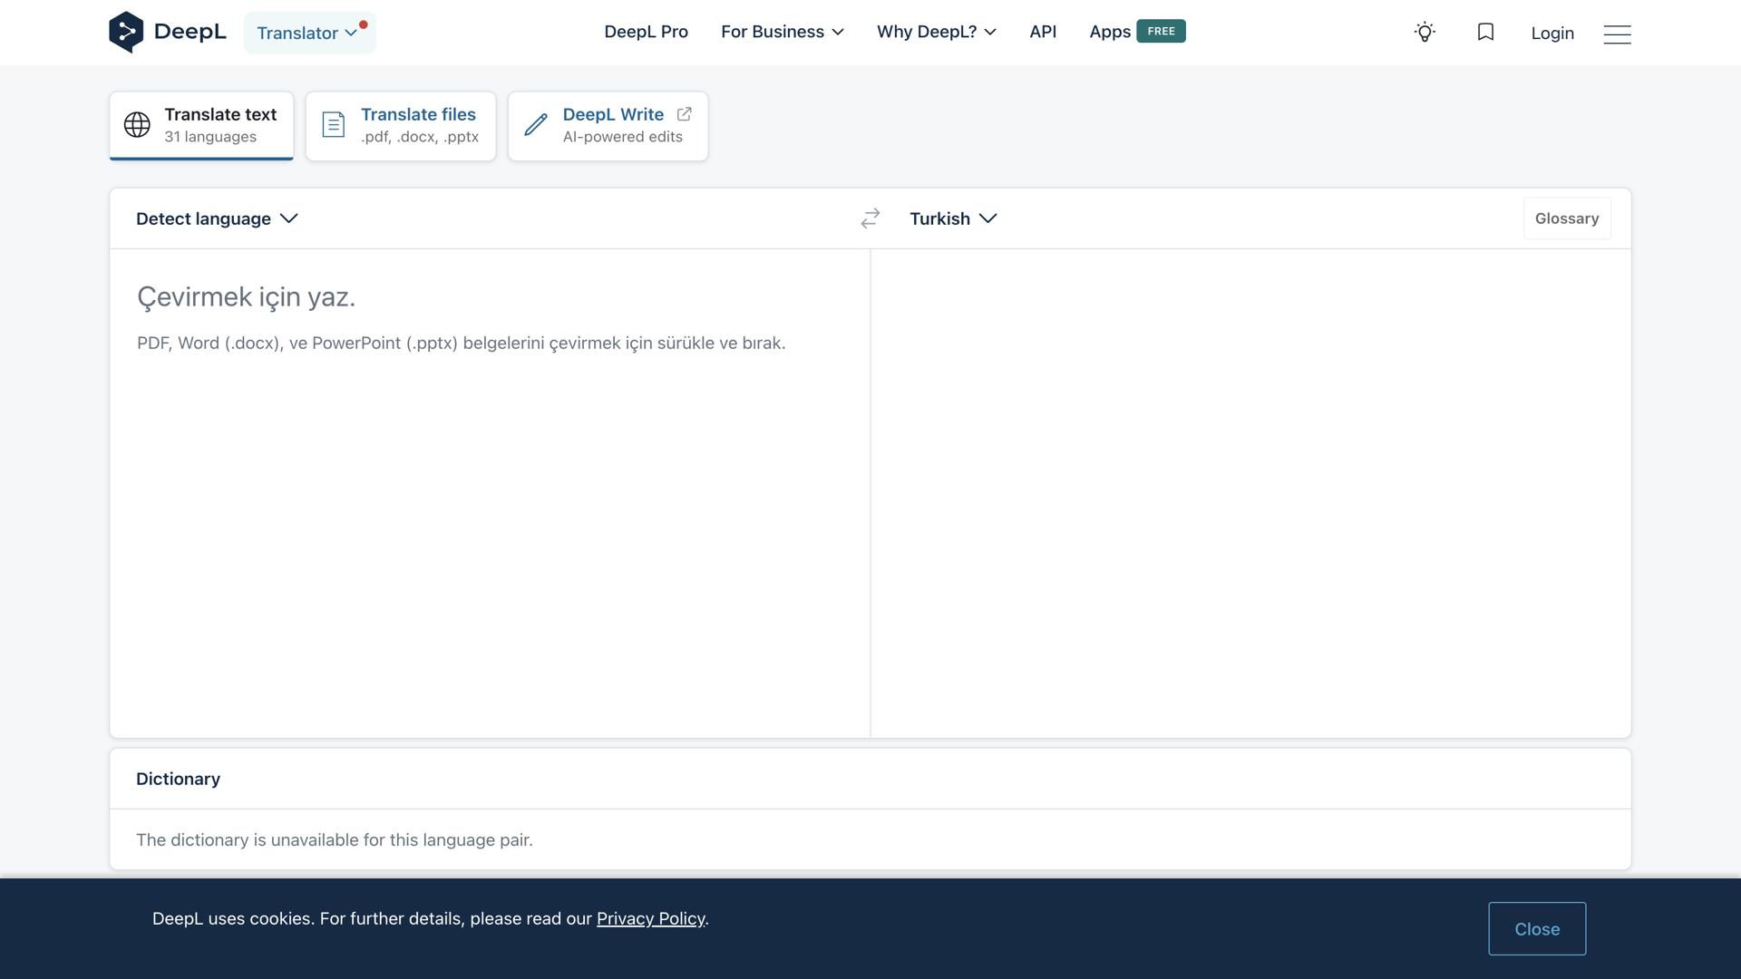The image size is (1741, 979).
Task: Click the swap languages arrows icon
Action: click(870, 218)
